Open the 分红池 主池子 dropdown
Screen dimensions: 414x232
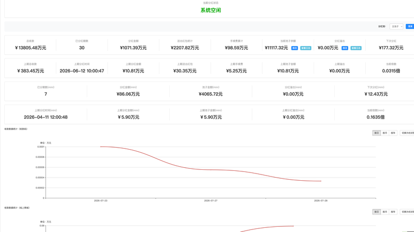(396, 26)
